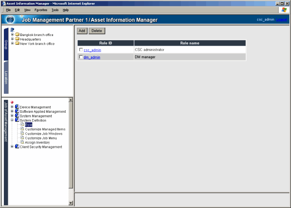Switch to the Location tab
The image size is (291, 208).
pos(6,77)
